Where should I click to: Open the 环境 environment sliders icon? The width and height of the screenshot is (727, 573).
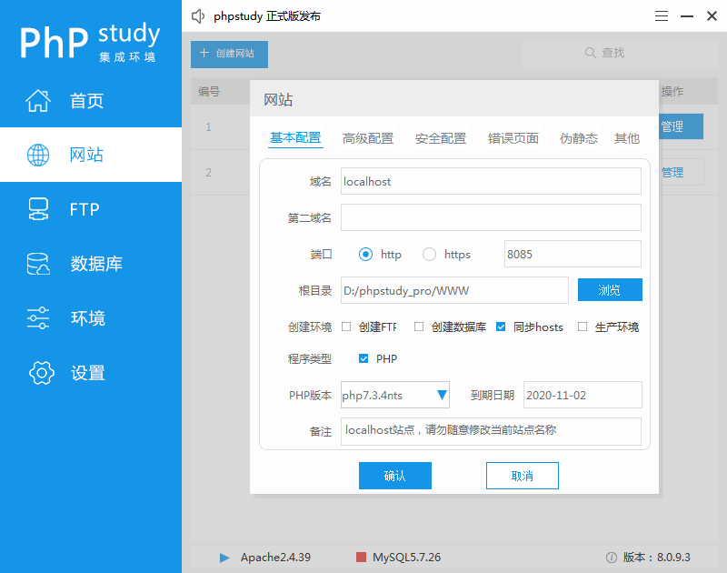tap(38, 317)
